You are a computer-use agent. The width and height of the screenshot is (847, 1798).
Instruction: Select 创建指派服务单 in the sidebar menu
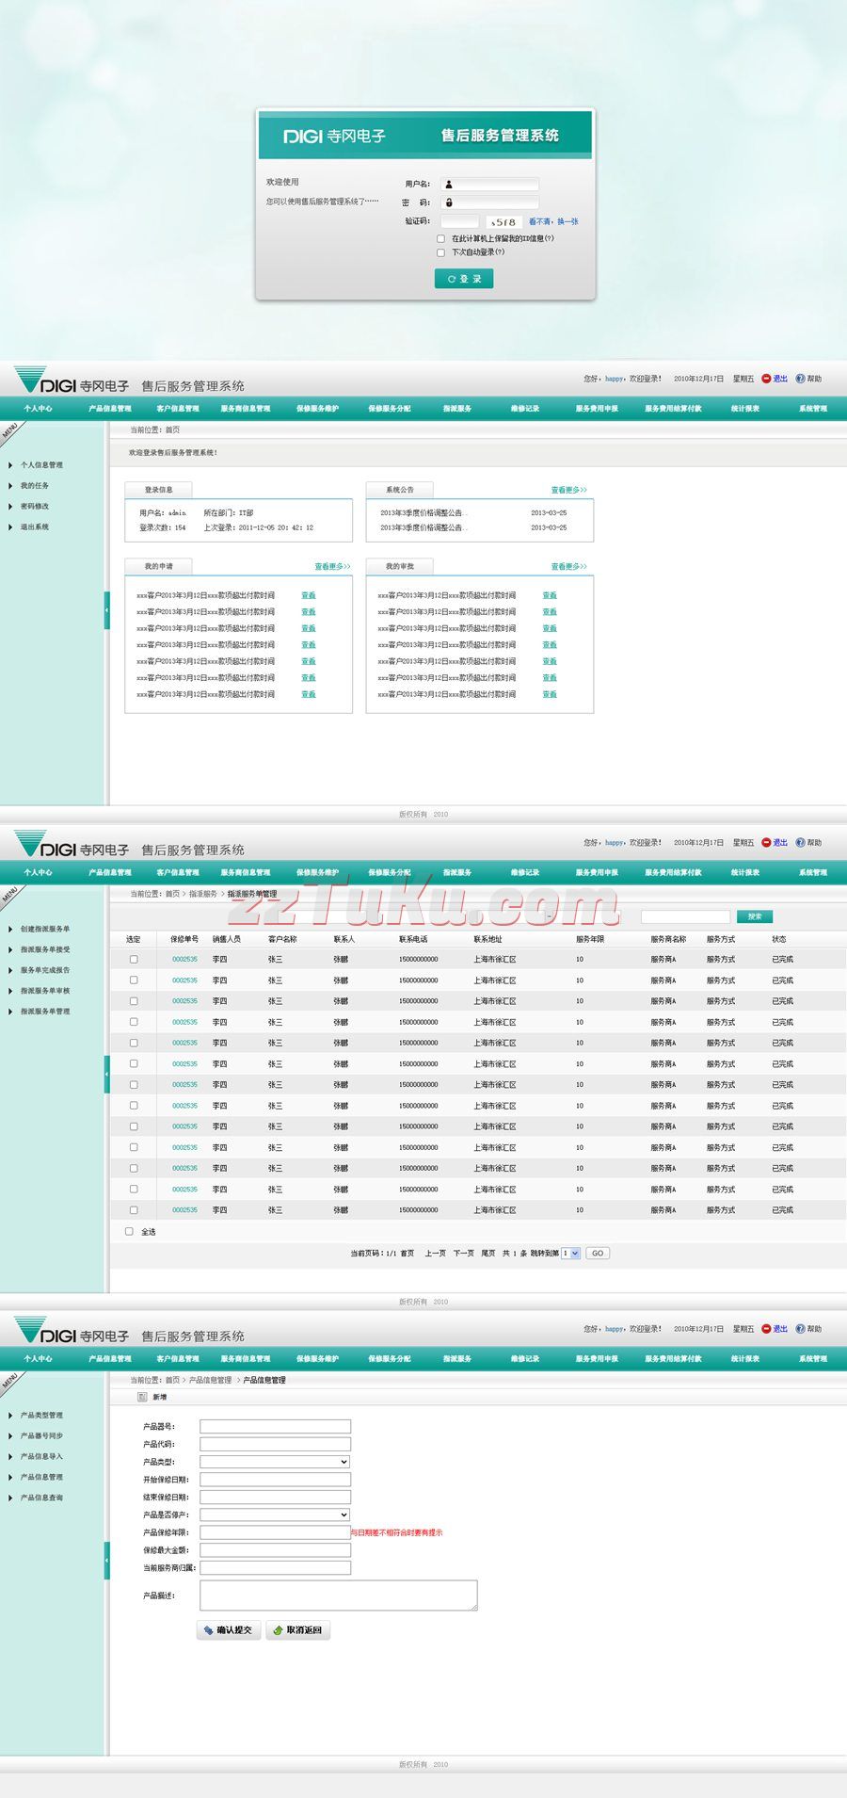tap(45, 929)
